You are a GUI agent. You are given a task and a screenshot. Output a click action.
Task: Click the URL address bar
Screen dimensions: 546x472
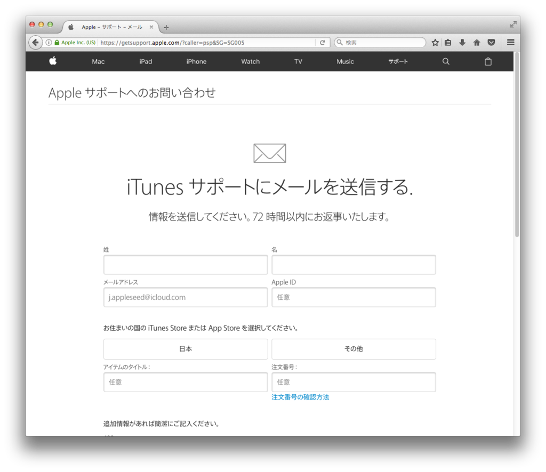click(x=207, y=43)
